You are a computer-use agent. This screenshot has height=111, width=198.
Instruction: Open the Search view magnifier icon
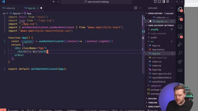(x=180, y=53)
